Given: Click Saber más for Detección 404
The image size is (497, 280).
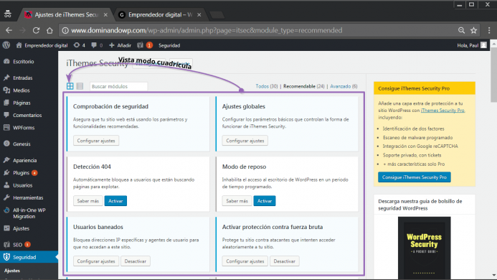Looking at the screenshot, I should pyautogui.click(x=87, y=201).
